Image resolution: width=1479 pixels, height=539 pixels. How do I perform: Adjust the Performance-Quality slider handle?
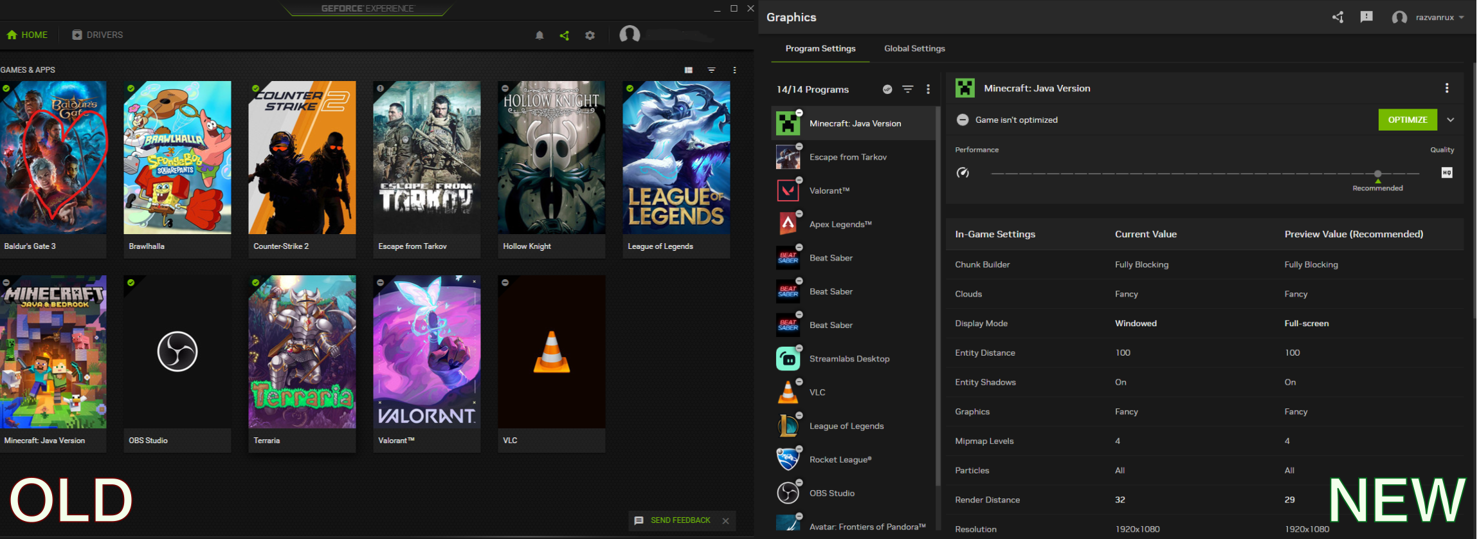[1377, 174]
